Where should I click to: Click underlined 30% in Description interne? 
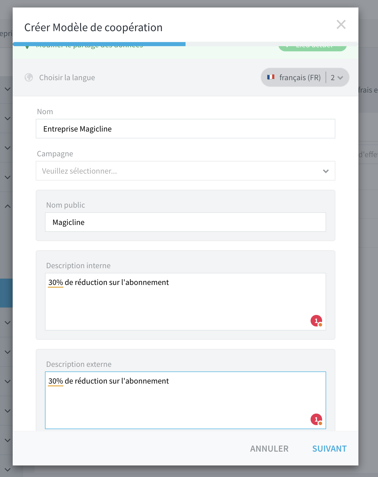point(56,282)
